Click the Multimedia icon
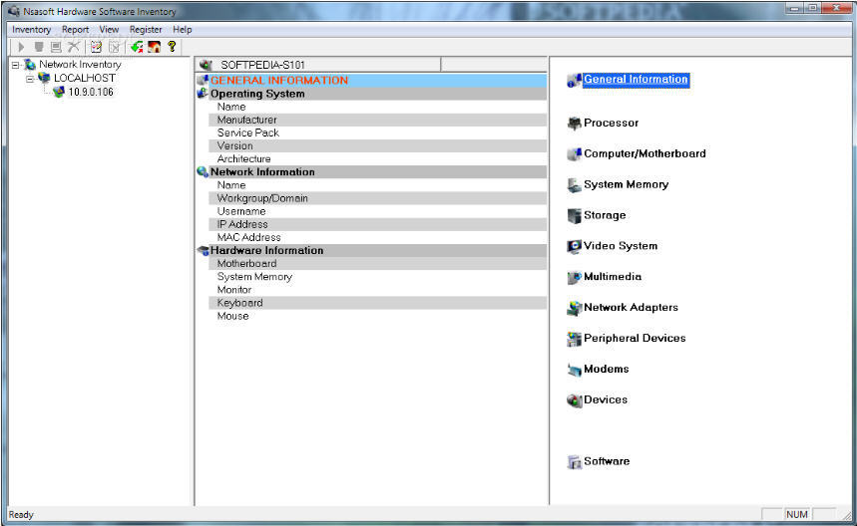The width and height of the screenshot is (857, 526). coord(574,277)
